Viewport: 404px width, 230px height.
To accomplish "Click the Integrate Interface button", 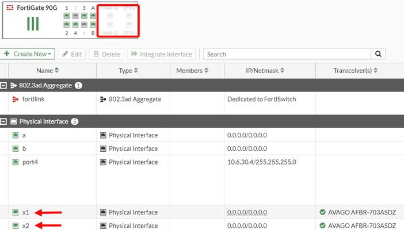I will pos(161,54).
